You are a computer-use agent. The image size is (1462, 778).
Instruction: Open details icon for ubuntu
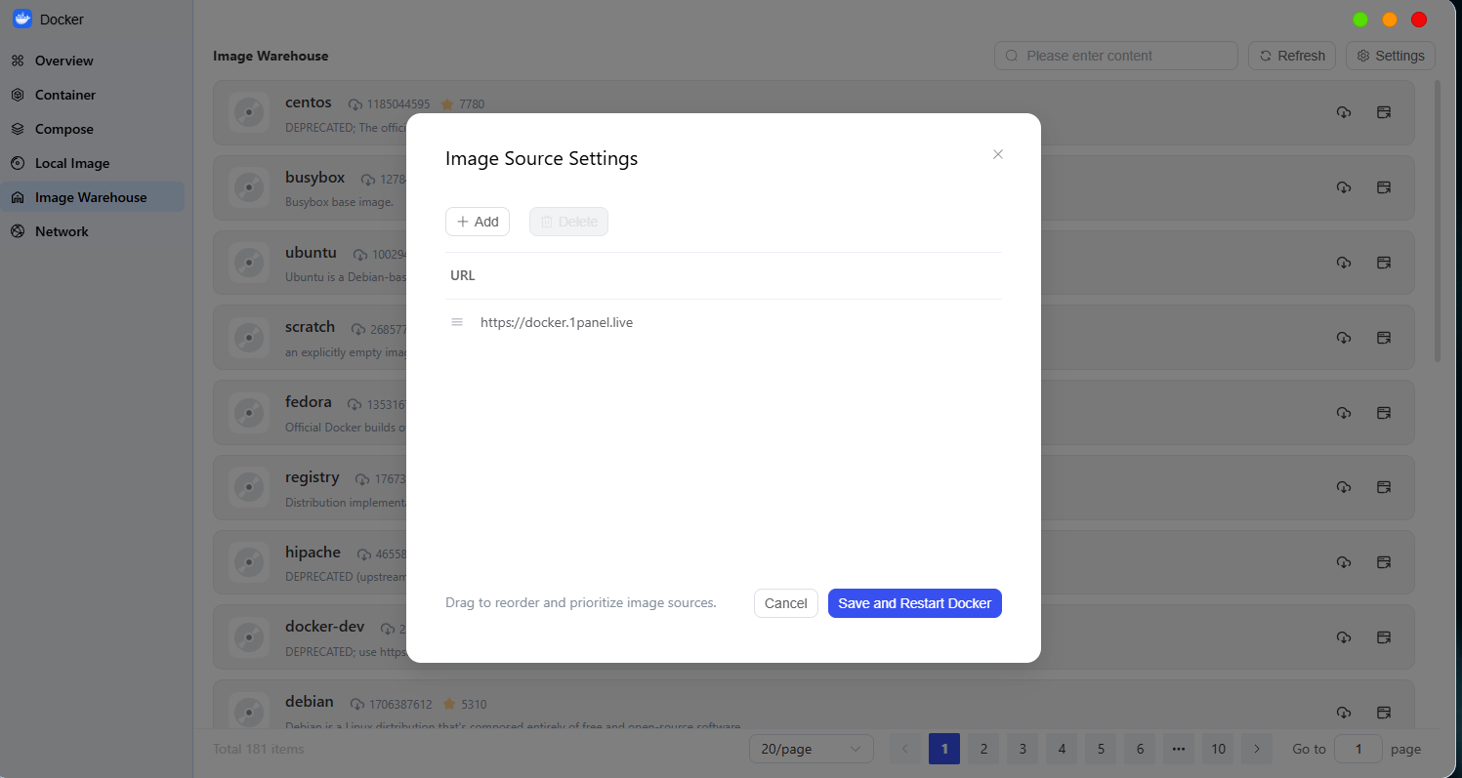click(x=1383, y=263)
